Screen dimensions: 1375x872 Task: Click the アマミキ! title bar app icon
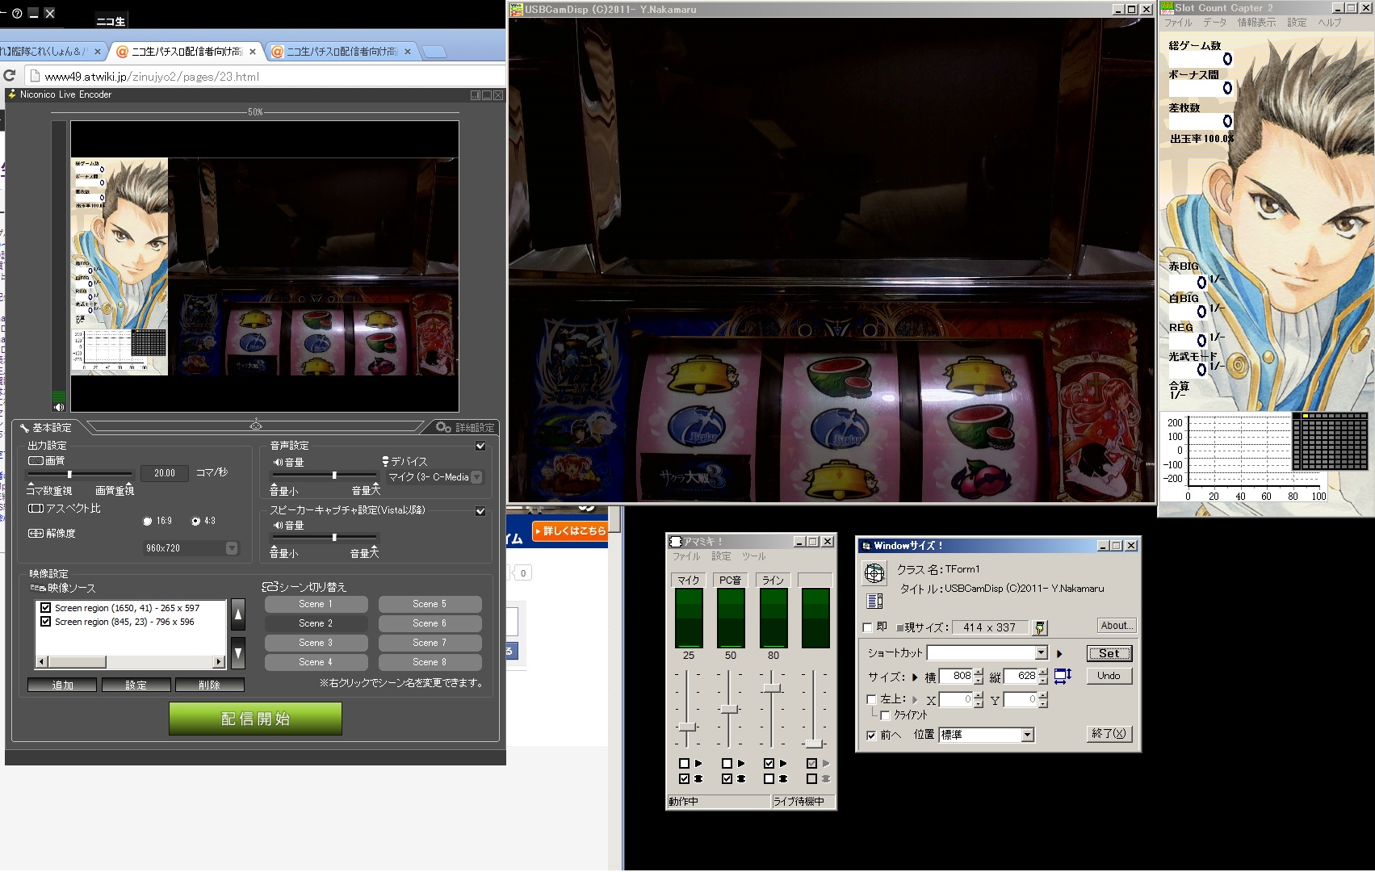[676, 542]
